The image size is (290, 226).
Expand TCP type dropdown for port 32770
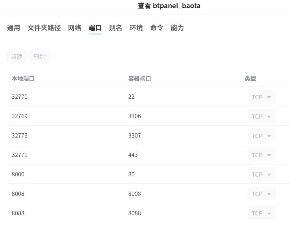point(261,97)
